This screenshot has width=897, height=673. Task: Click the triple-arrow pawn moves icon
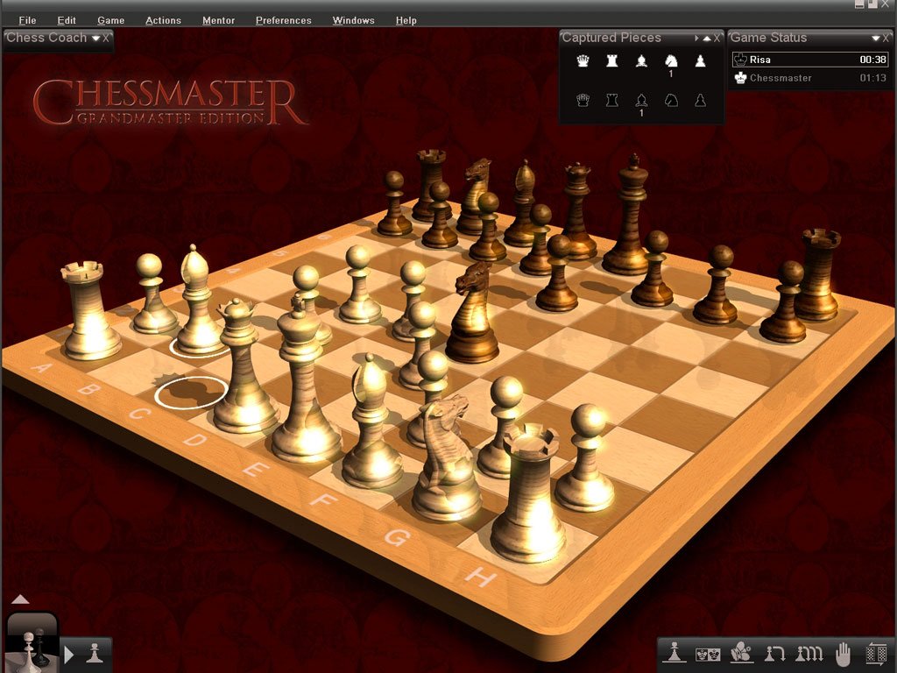tap(809, 653)
